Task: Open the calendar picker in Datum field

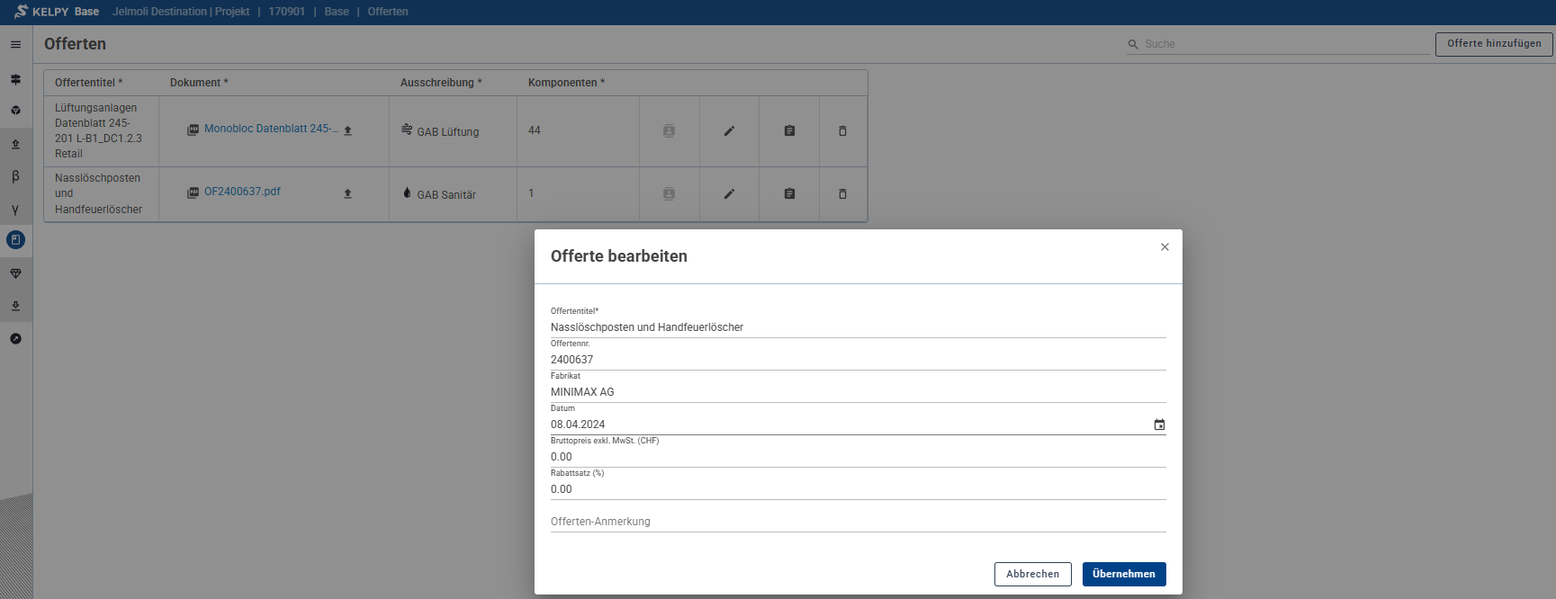Action: click(x=1159, y=425)
